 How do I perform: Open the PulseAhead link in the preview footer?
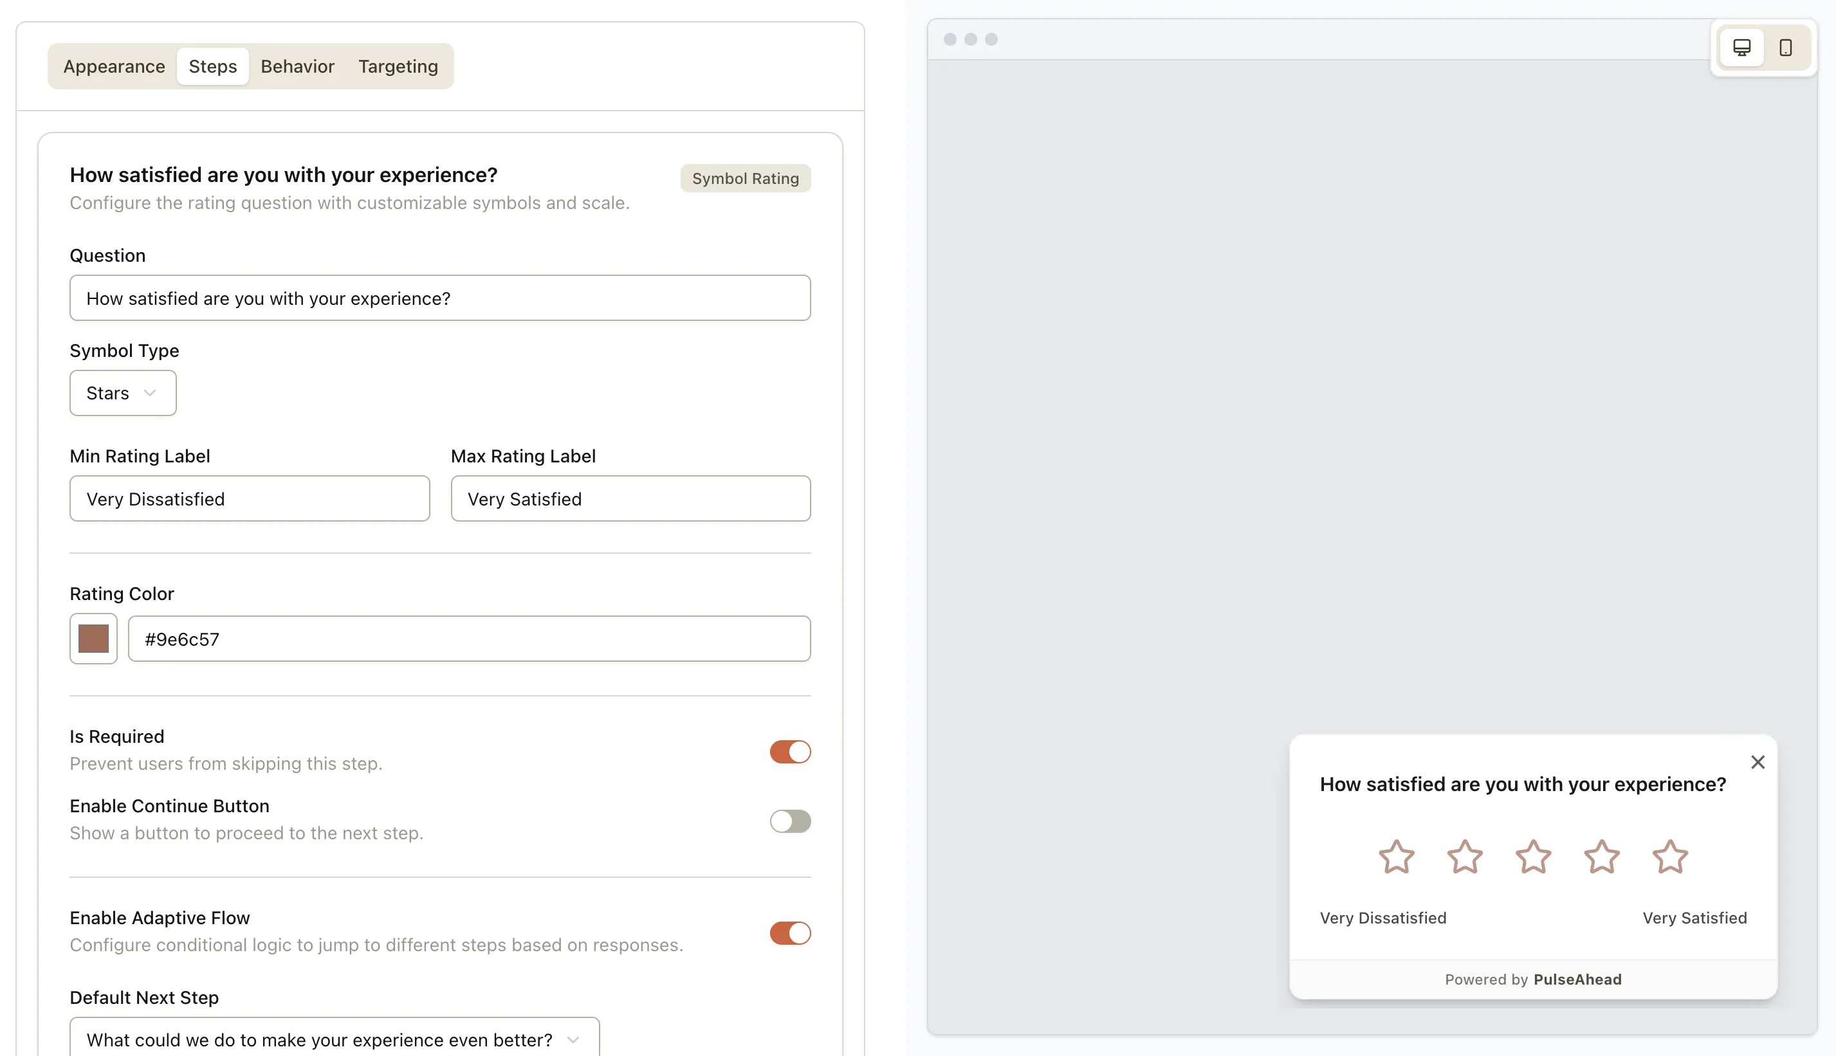pos(1578,979)
